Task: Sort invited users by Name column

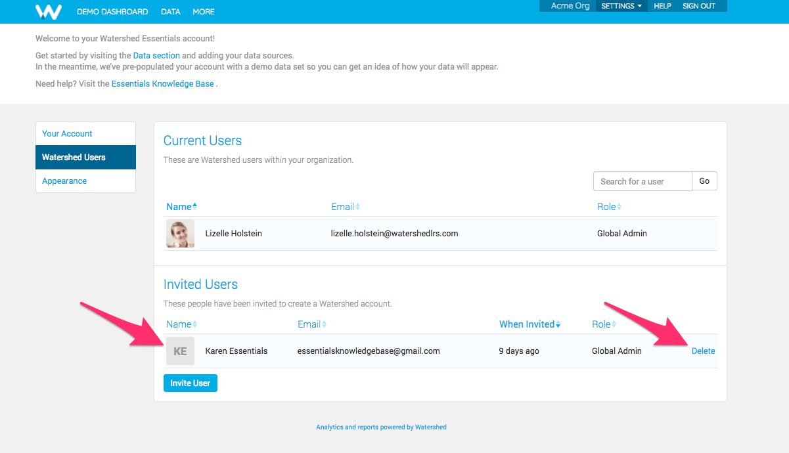Action: click(181, 324)
